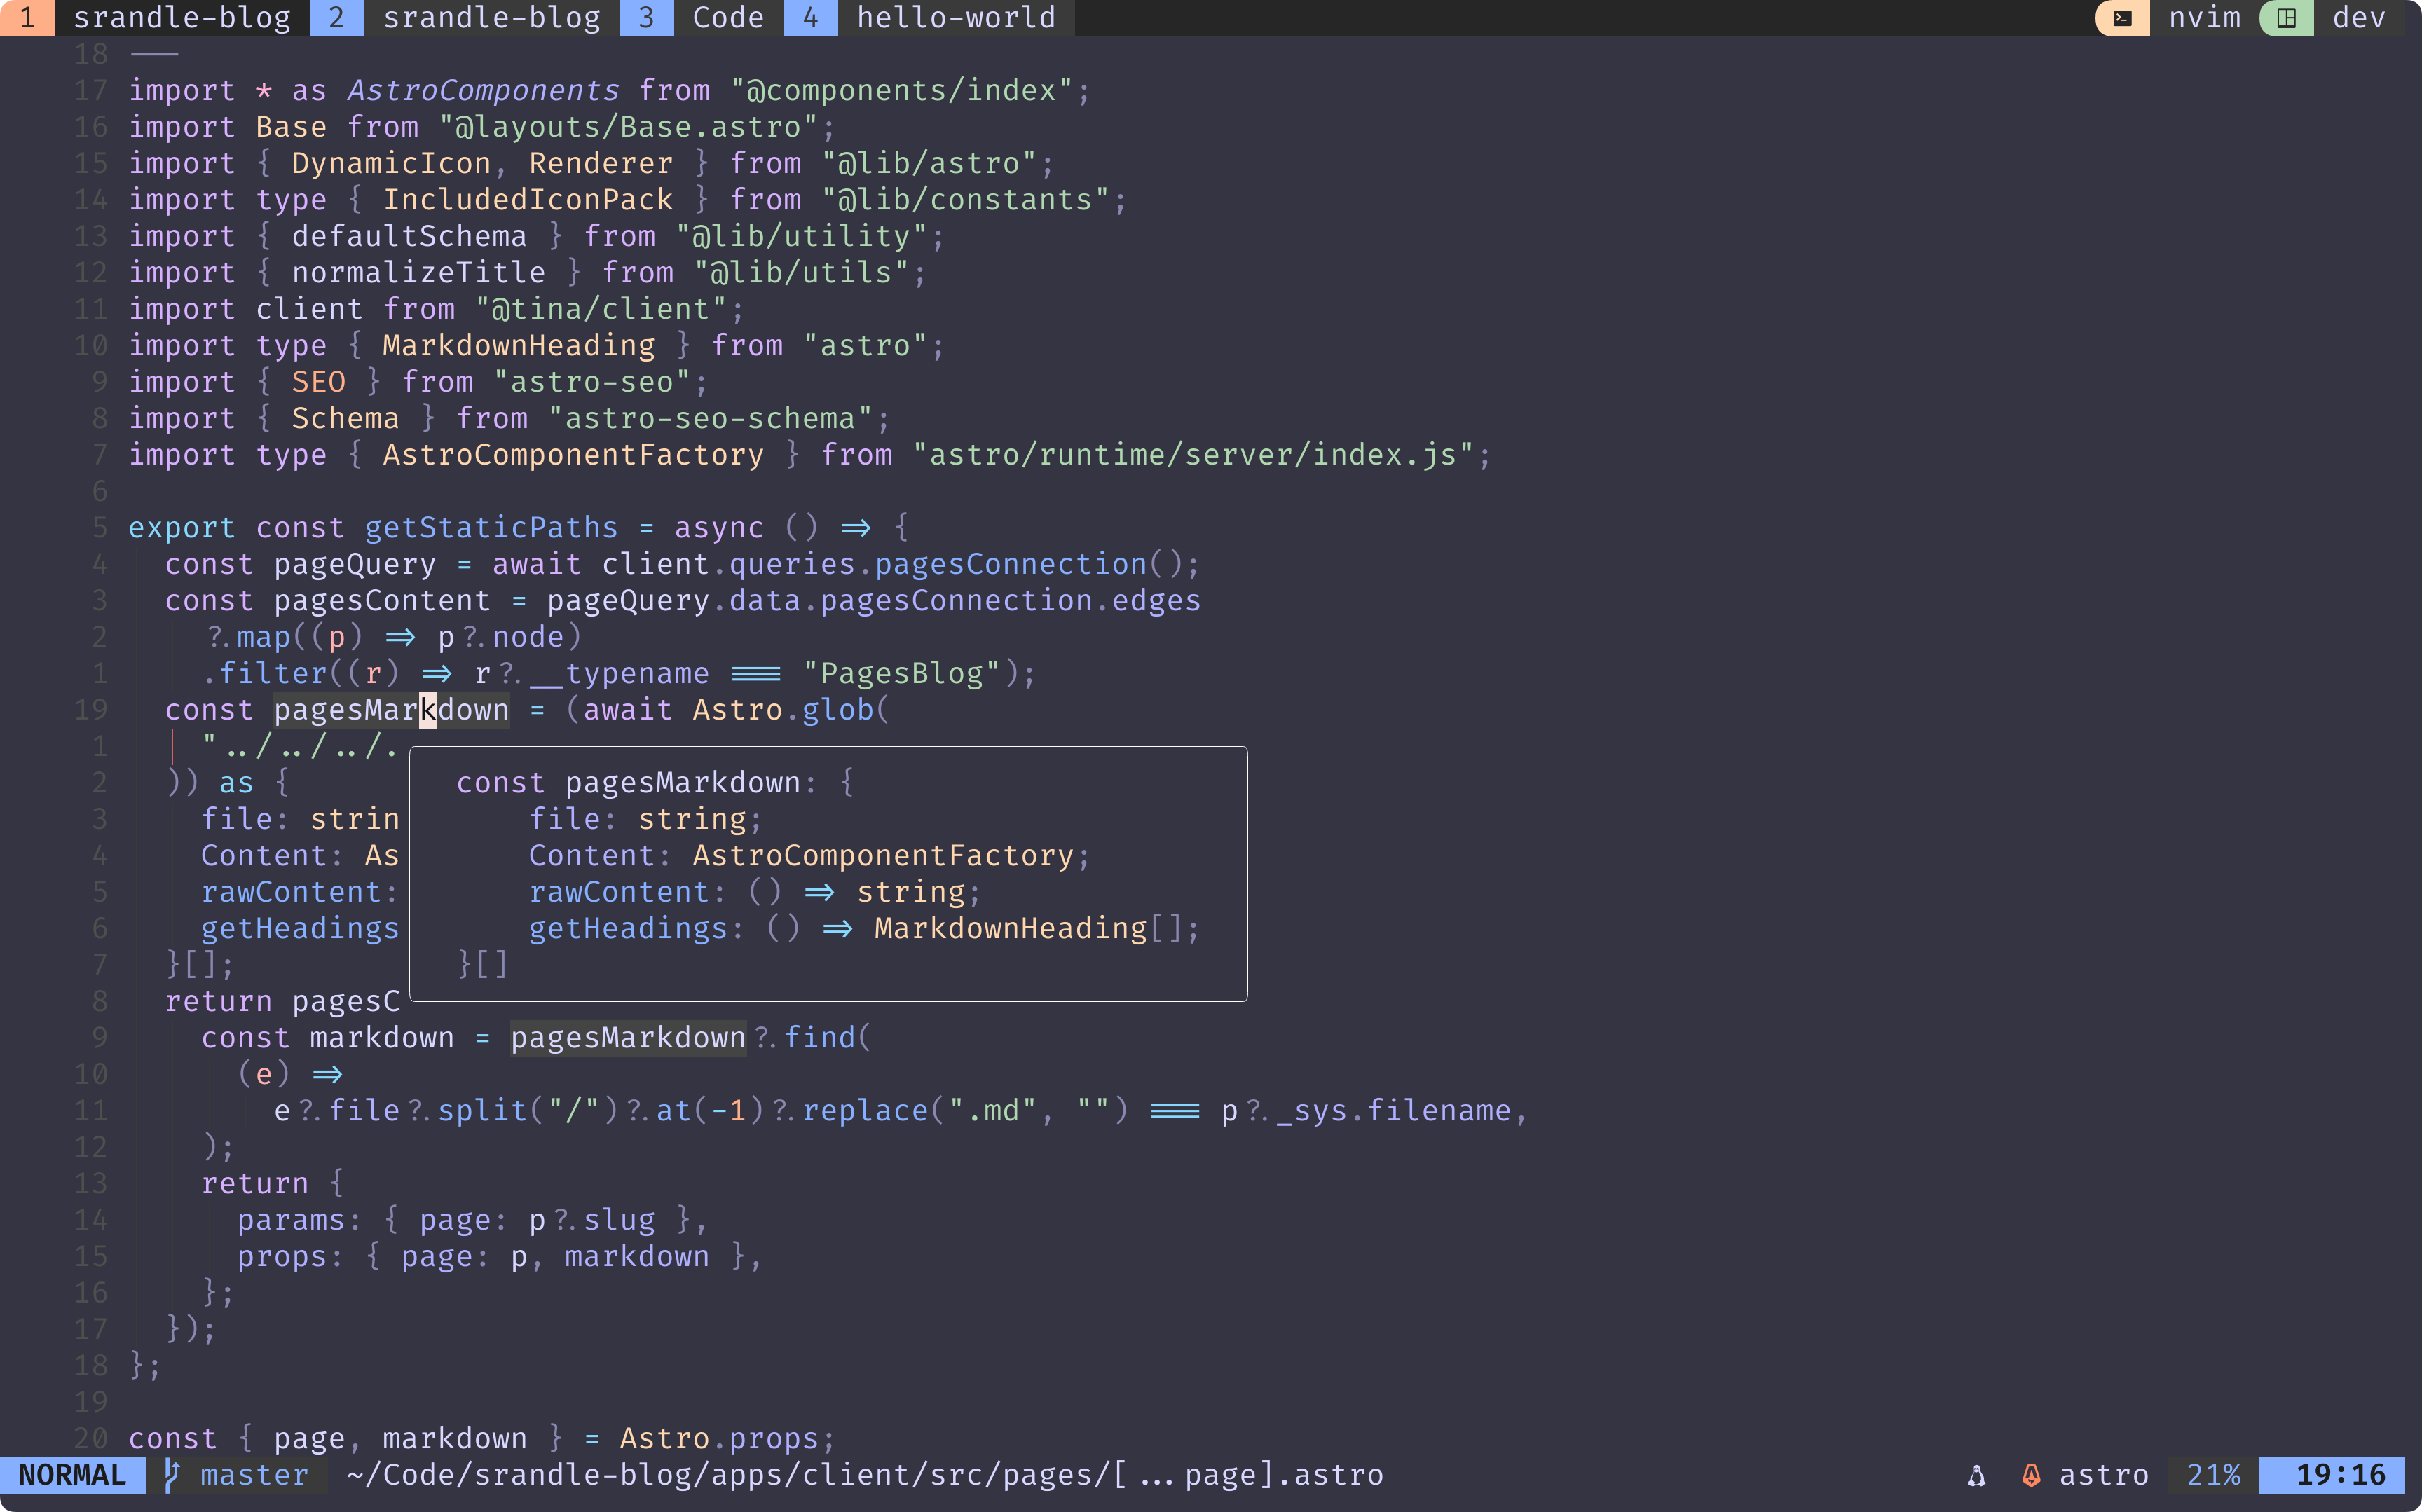Image resolution: width=2422 pixels, height=1512 pixels.
Task: Click the NORMAL mode indicator
Action: pyautogui.click(x=72, y=1475)
